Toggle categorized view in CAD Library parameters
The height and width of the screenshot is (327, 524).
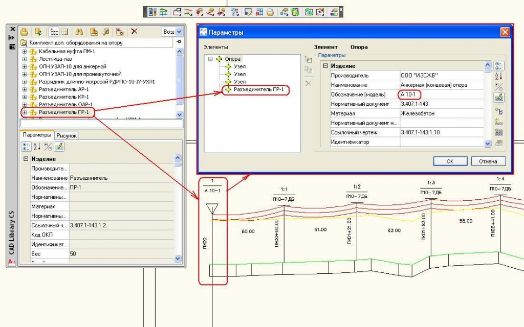tap(26, 147)
